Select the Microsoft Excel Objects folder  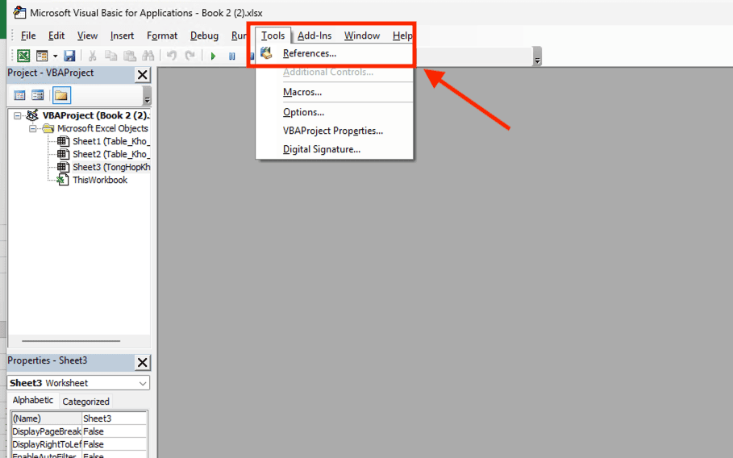point(102,128)
